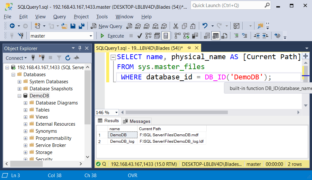Image resolution: width=312 pixels, height=180 pixels.
Task: Open the Help menu
Action: [147, 17]
